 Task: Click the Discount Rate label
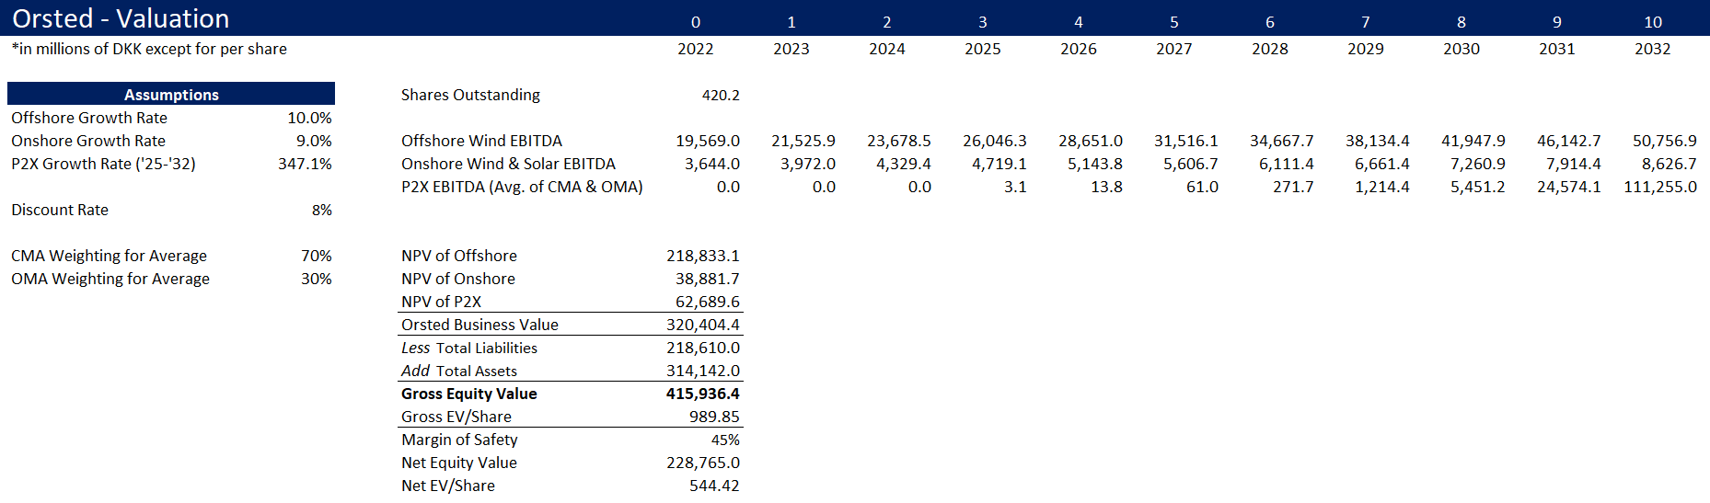(x=60, y=210)
